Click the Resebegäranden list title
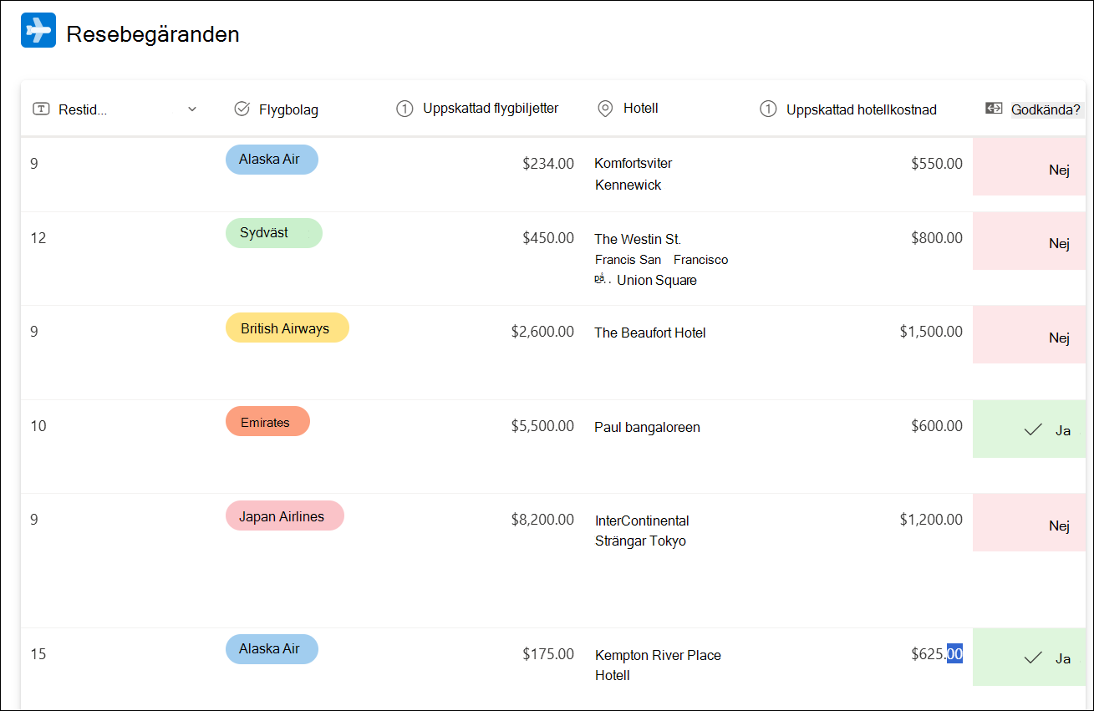The image size is (1094, 711). [x=153, y=33]
